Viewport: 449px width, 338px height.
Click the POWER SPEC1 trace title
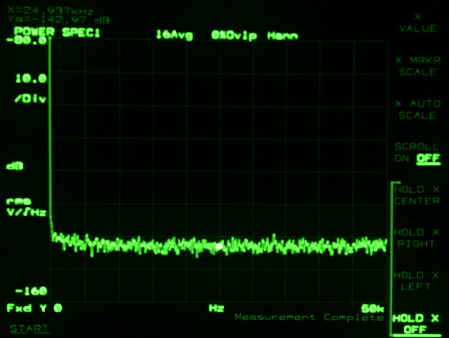(57, 32)
